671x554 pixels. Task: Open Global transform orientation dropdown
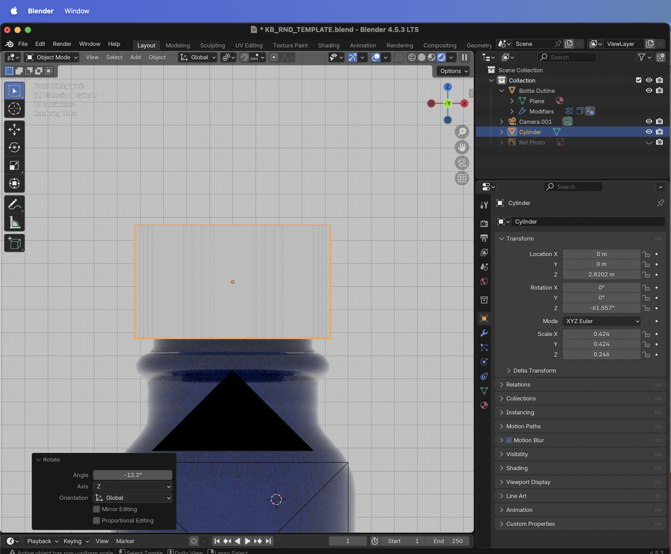click(198, 57)
